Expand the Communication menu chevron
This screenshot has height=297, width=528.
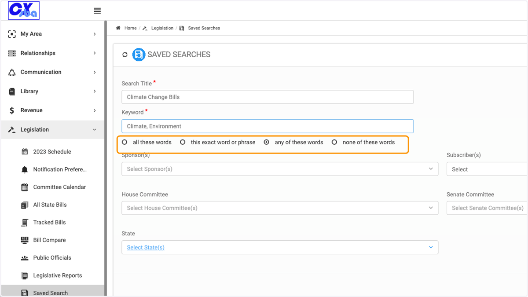click(x=95, y=72)
